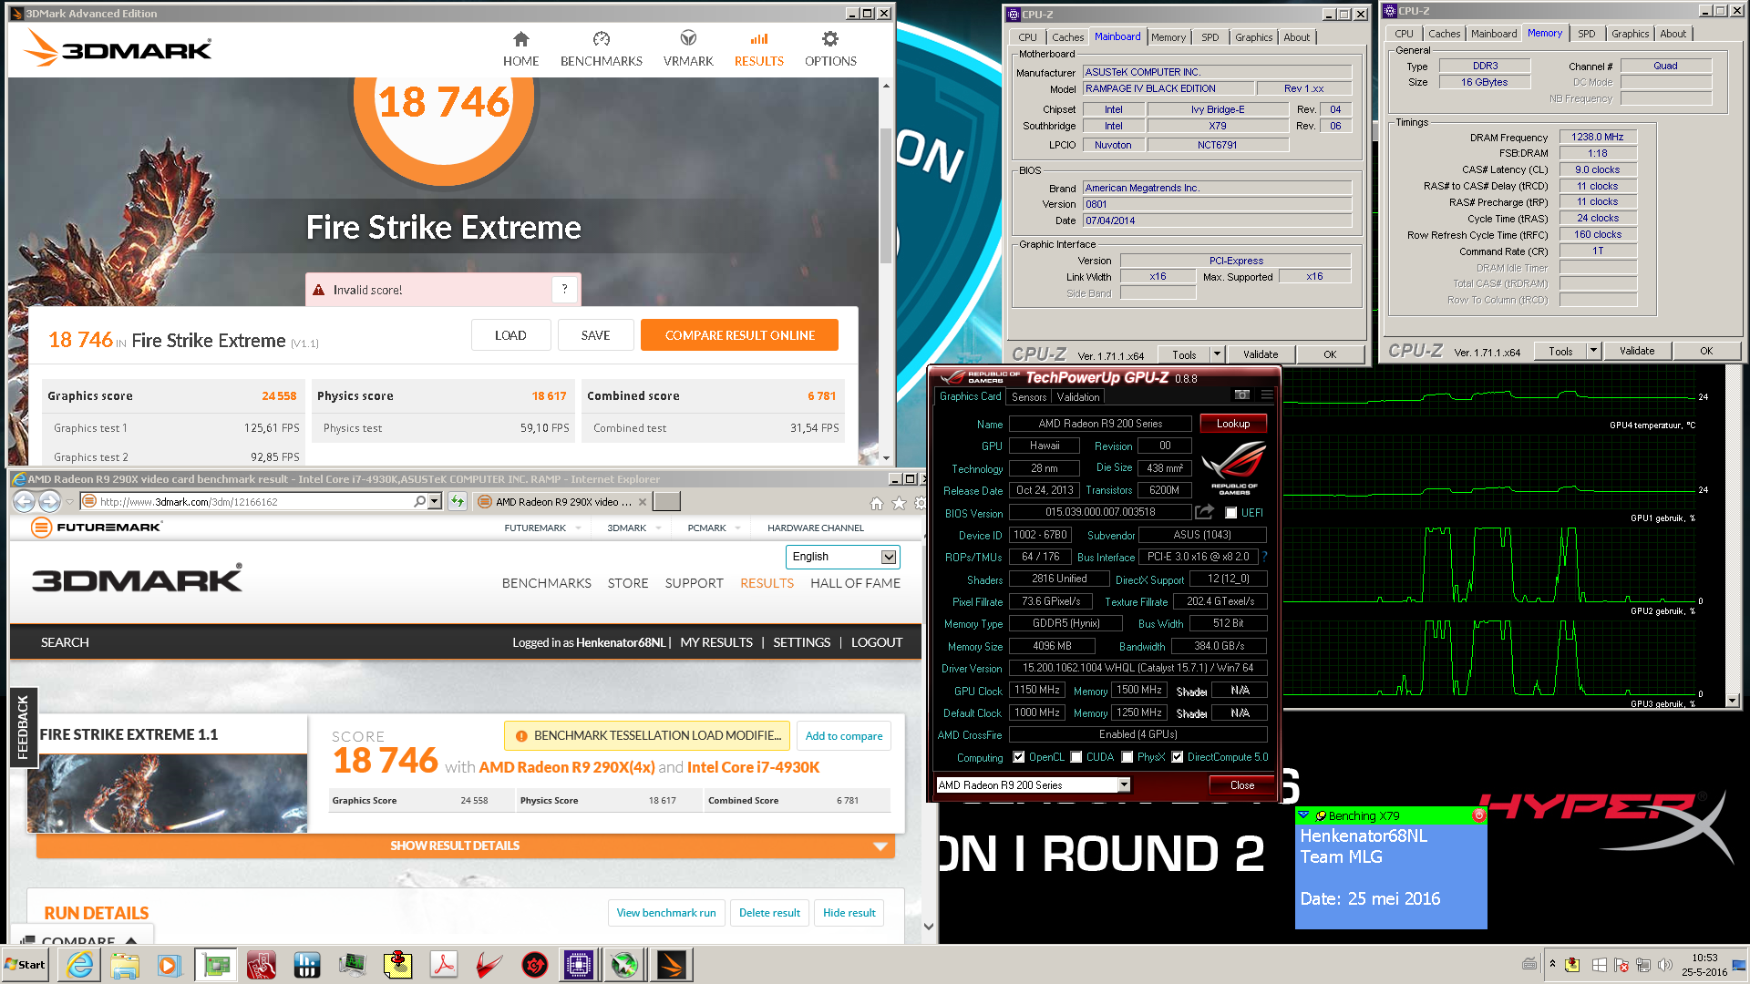Click LOAD button in 3DMark
Viewport: 1750px width, 984px height.
(510, 335)
